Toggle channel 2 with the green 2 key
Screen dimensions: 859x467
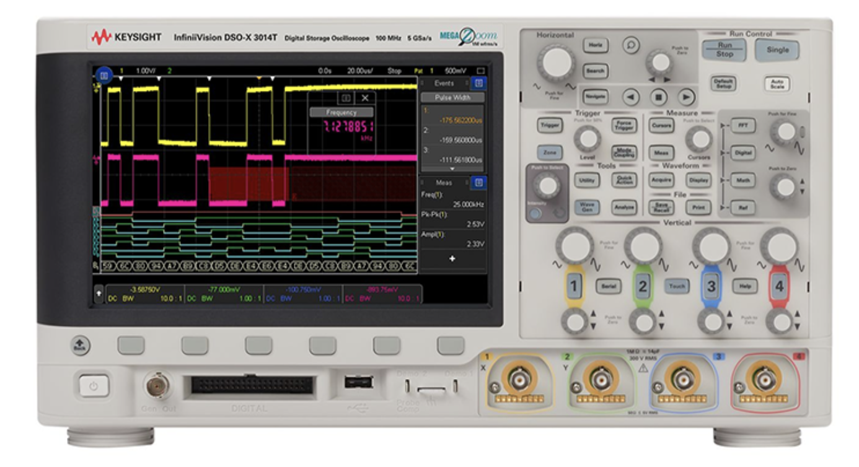click(x=643, y=286)
